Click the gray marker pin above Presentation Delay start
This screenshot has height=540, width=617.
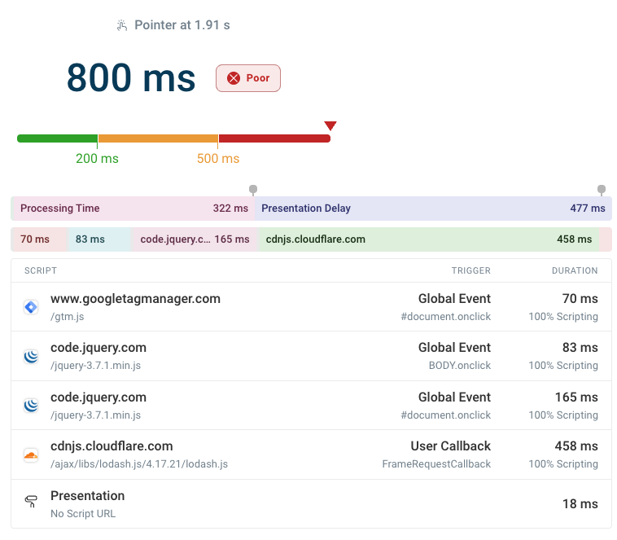253,191
